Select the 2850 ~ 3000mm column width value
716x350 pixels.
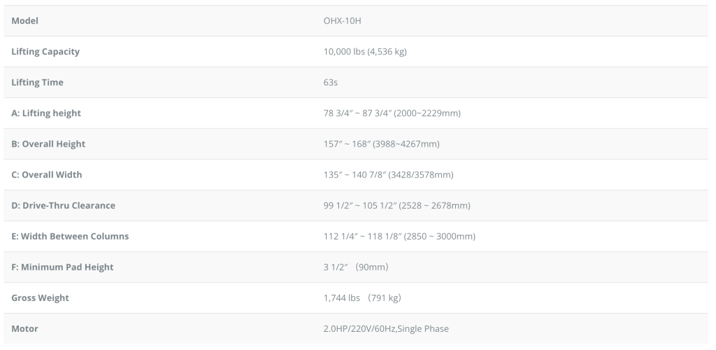(x=394, y=236)
